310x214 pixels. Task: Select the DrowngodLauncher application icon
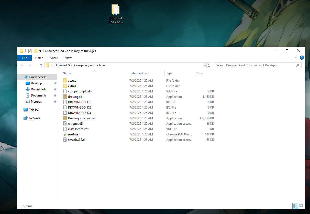pos(65,118)
